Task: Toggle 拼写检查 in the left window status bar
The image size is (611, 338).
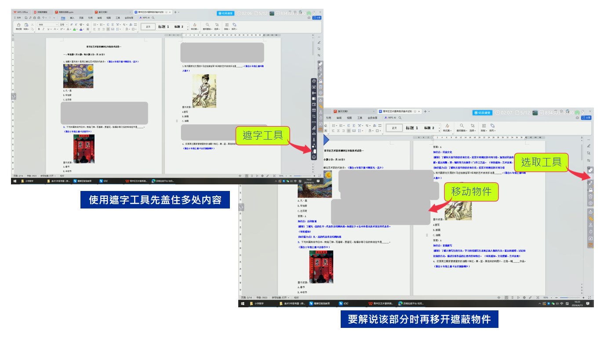Action: [47, 176]
